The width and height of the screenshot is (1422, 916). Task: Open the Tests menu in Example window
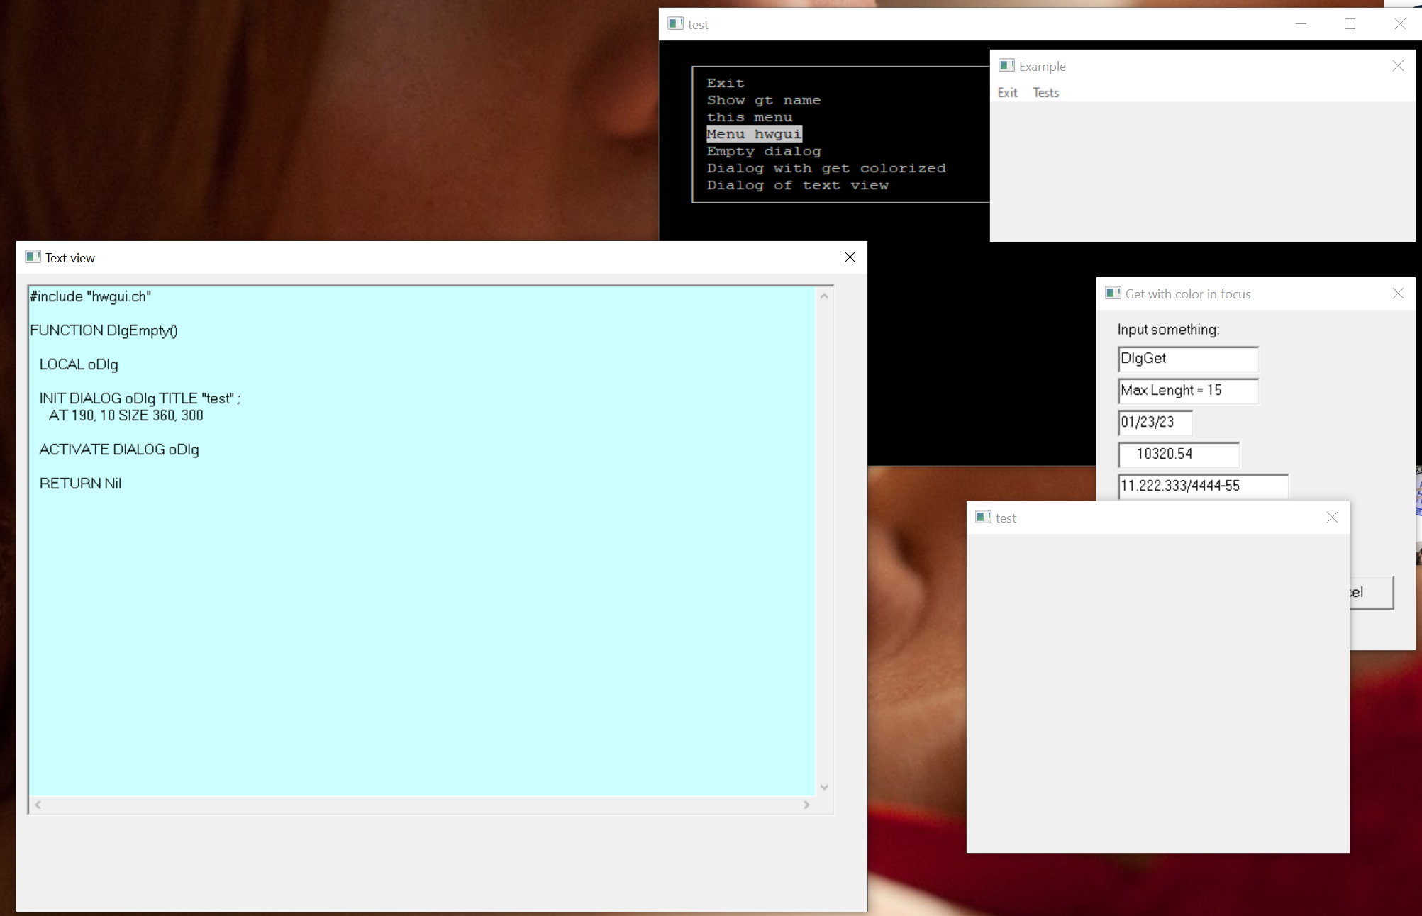tap(1045, 93)
